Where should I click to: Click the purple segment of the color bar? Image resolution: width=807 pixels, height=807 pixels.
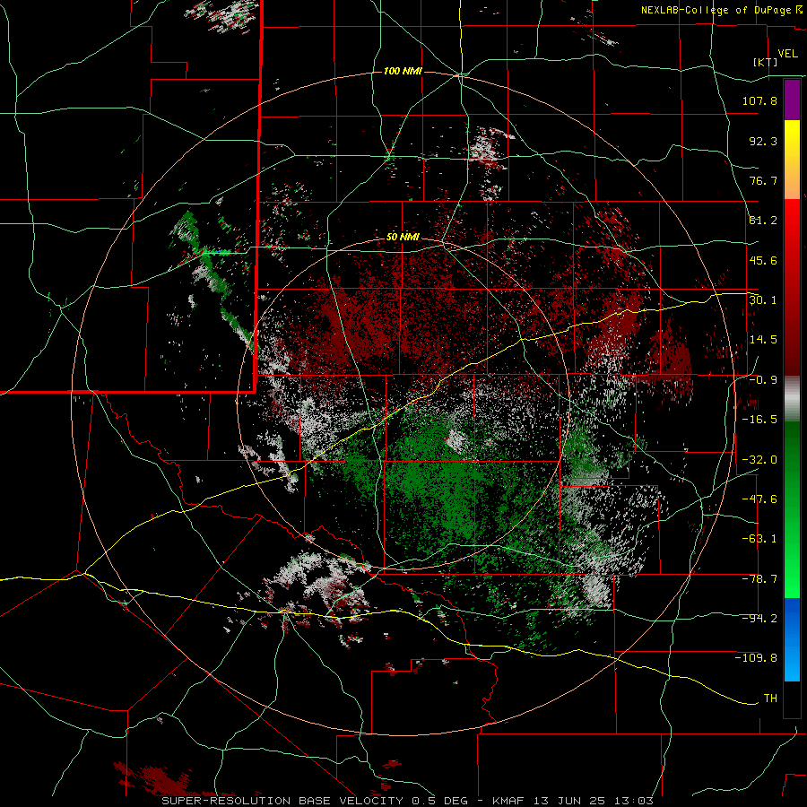792,100
